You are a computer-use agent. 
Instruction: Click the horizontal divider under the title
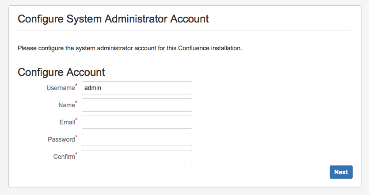click(184, 30)
